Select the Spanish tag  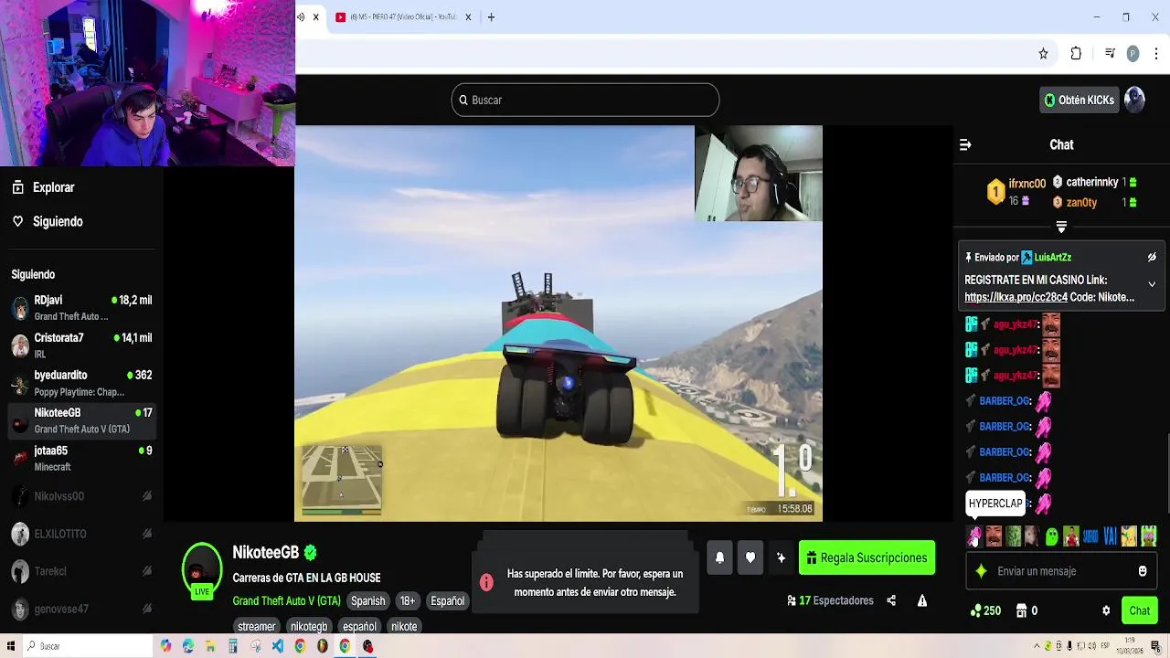pyautogui.click(x=368, y=600)
